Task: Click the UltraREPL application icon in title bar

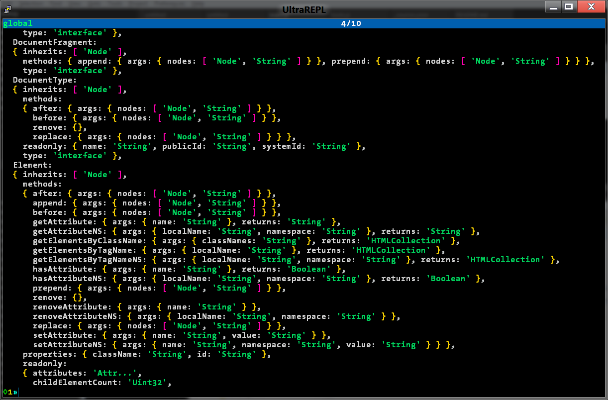Action: pyautogui.click(x=7, y=9)
